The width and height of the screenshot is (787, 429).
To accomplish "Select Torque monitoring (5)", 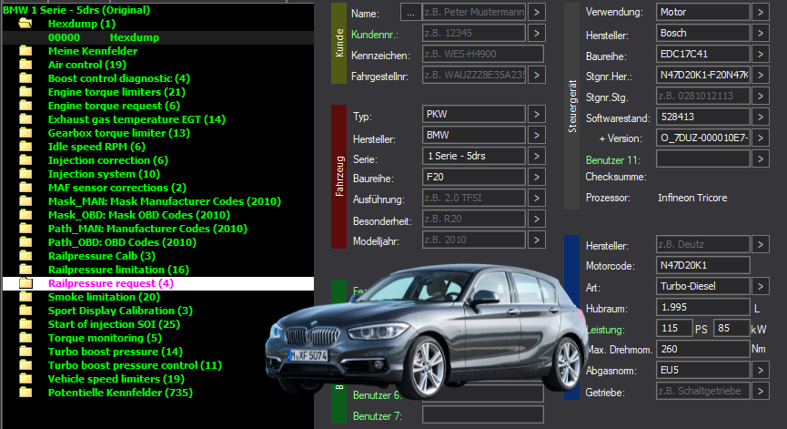I will (105, 338).
